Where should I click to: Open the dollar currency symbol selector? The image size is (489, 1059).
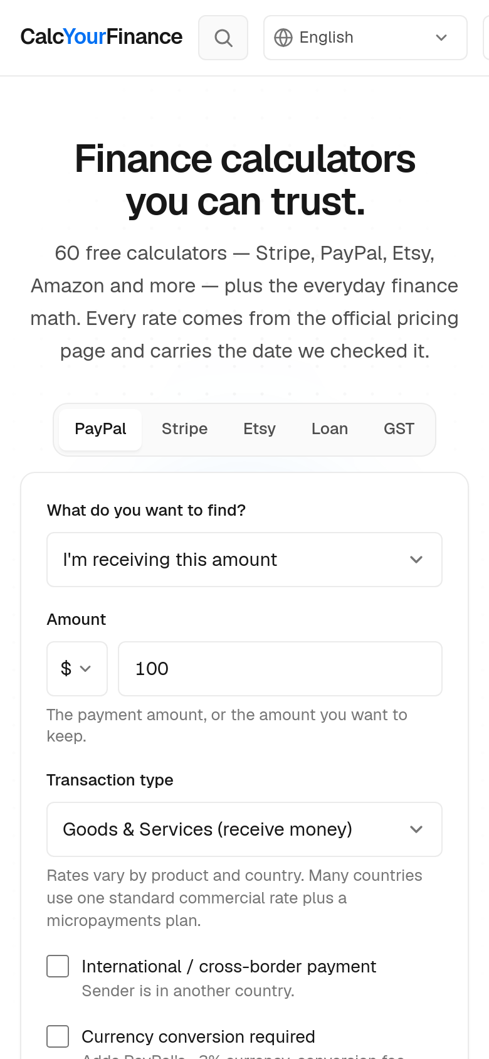pyautogui.click(x=77, y=669)
